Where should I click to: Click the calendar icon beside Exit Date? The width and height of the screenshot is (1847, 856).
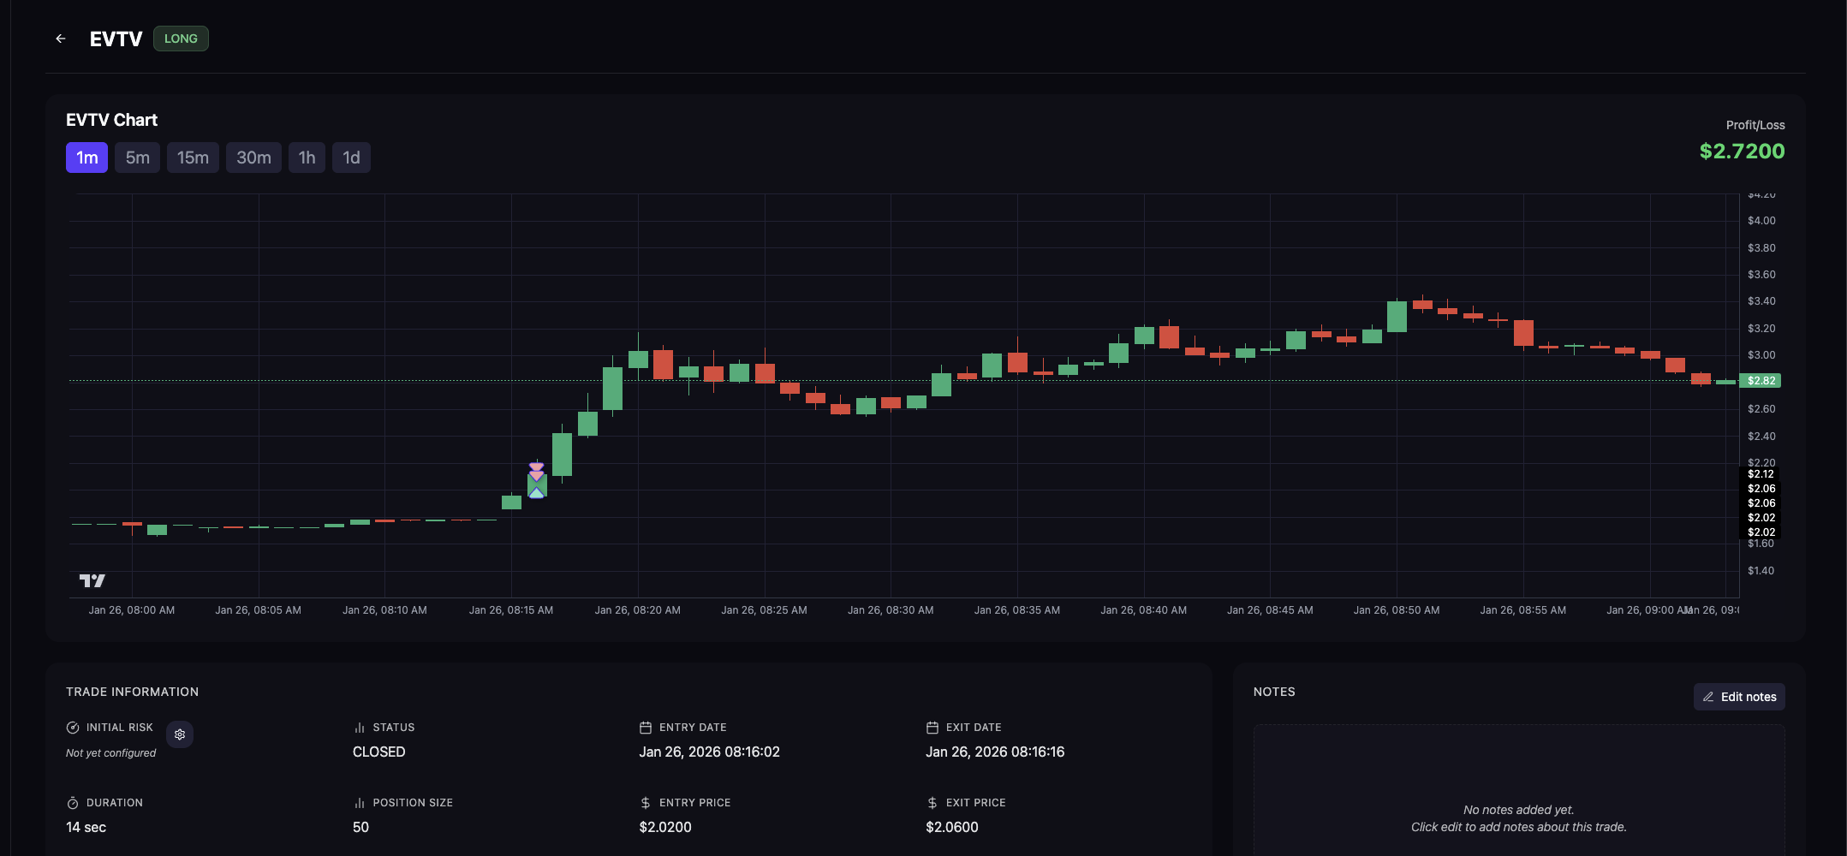point(932,728)
